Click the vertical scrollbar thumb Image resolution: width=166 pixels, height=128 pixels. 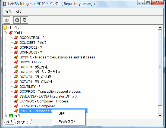coord(160,67)
